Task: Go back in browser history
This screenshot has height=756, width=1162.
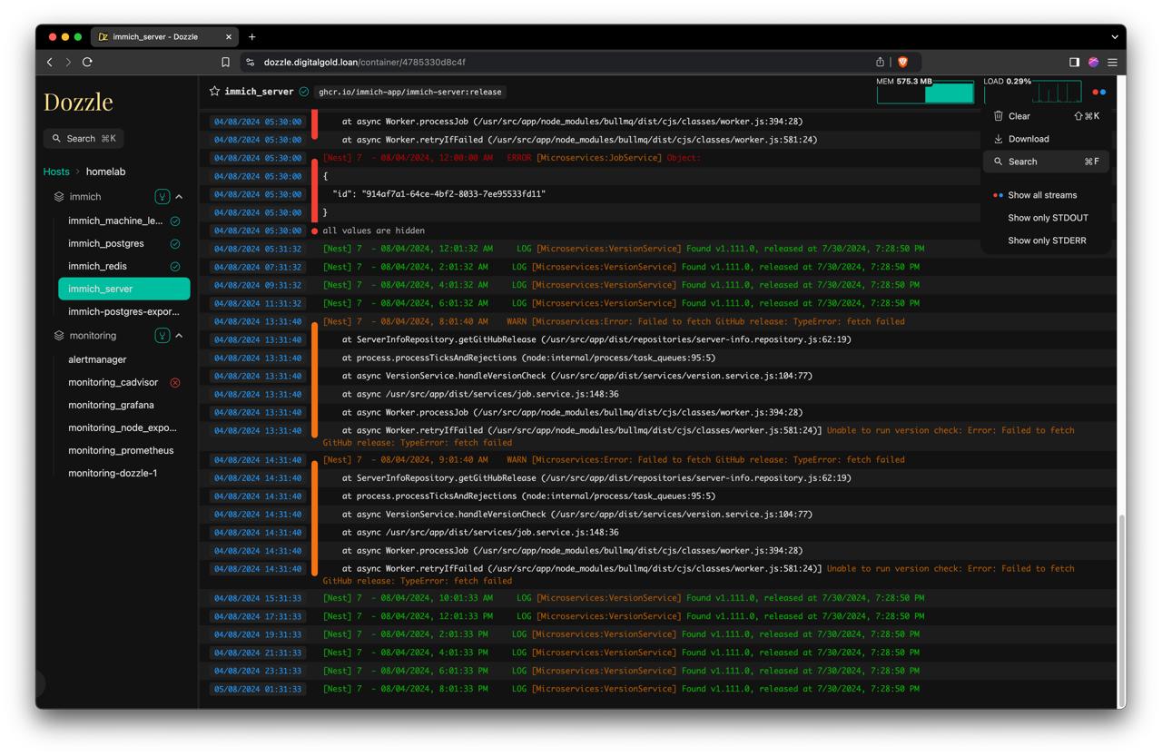Action: click(x=50, y=62)
